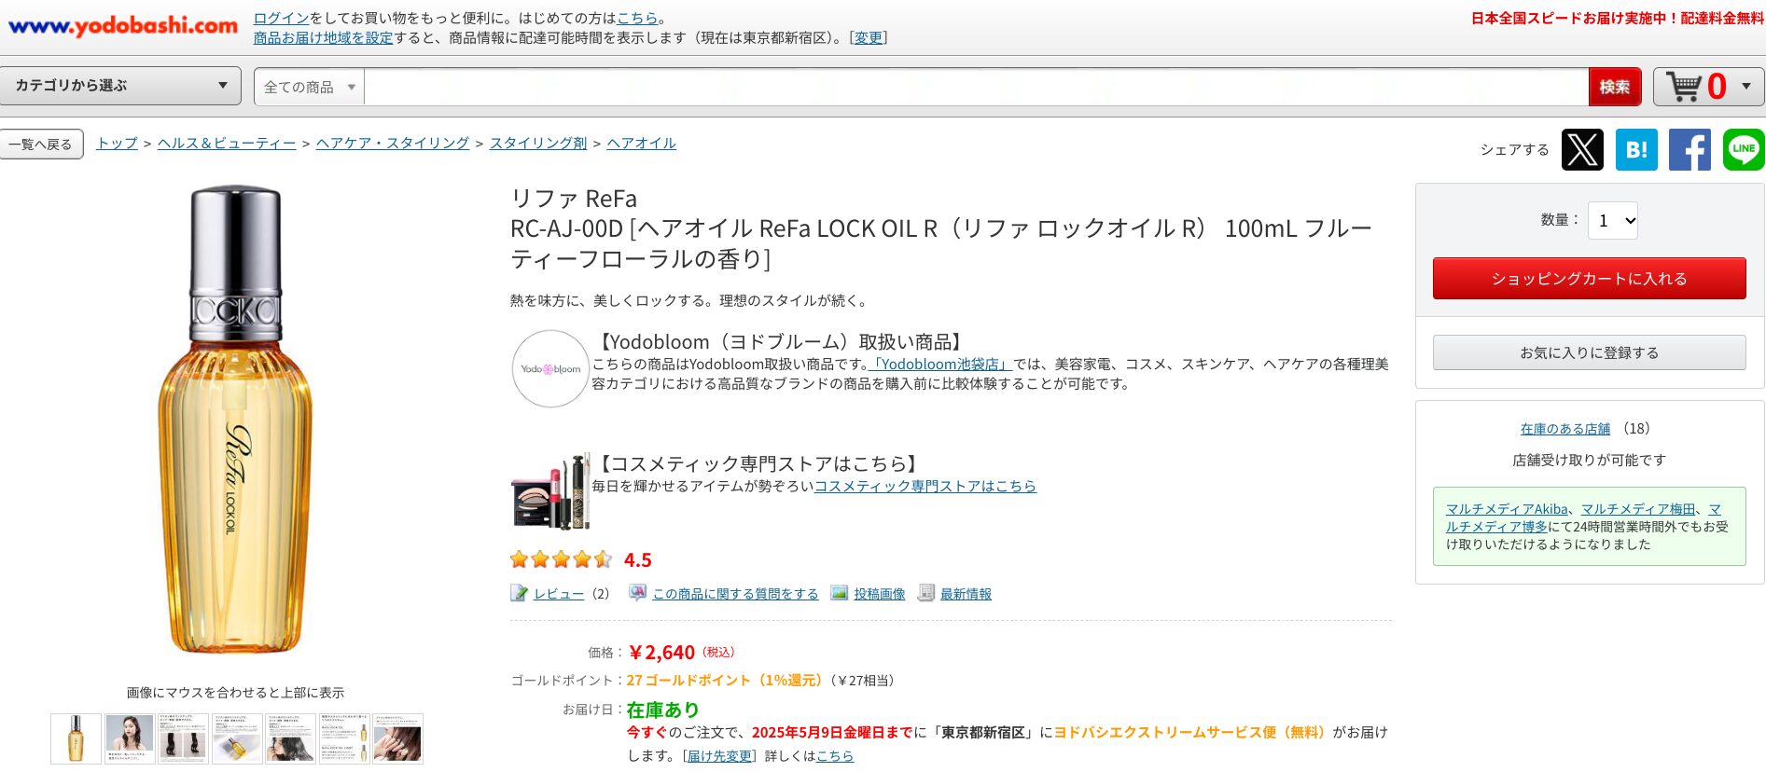1766x772 pixels.
Task: Click the ログイン link
Action: coord(281,18)
